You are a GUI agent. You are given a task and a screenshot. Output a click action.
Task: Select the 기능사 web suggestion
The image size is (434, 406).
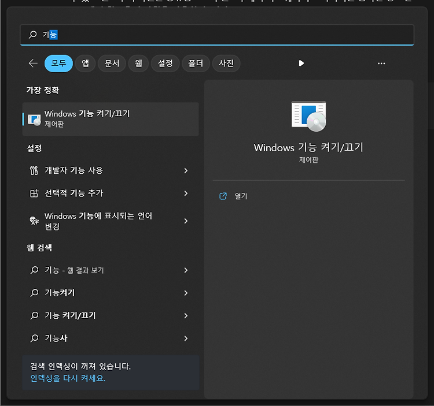111,338
